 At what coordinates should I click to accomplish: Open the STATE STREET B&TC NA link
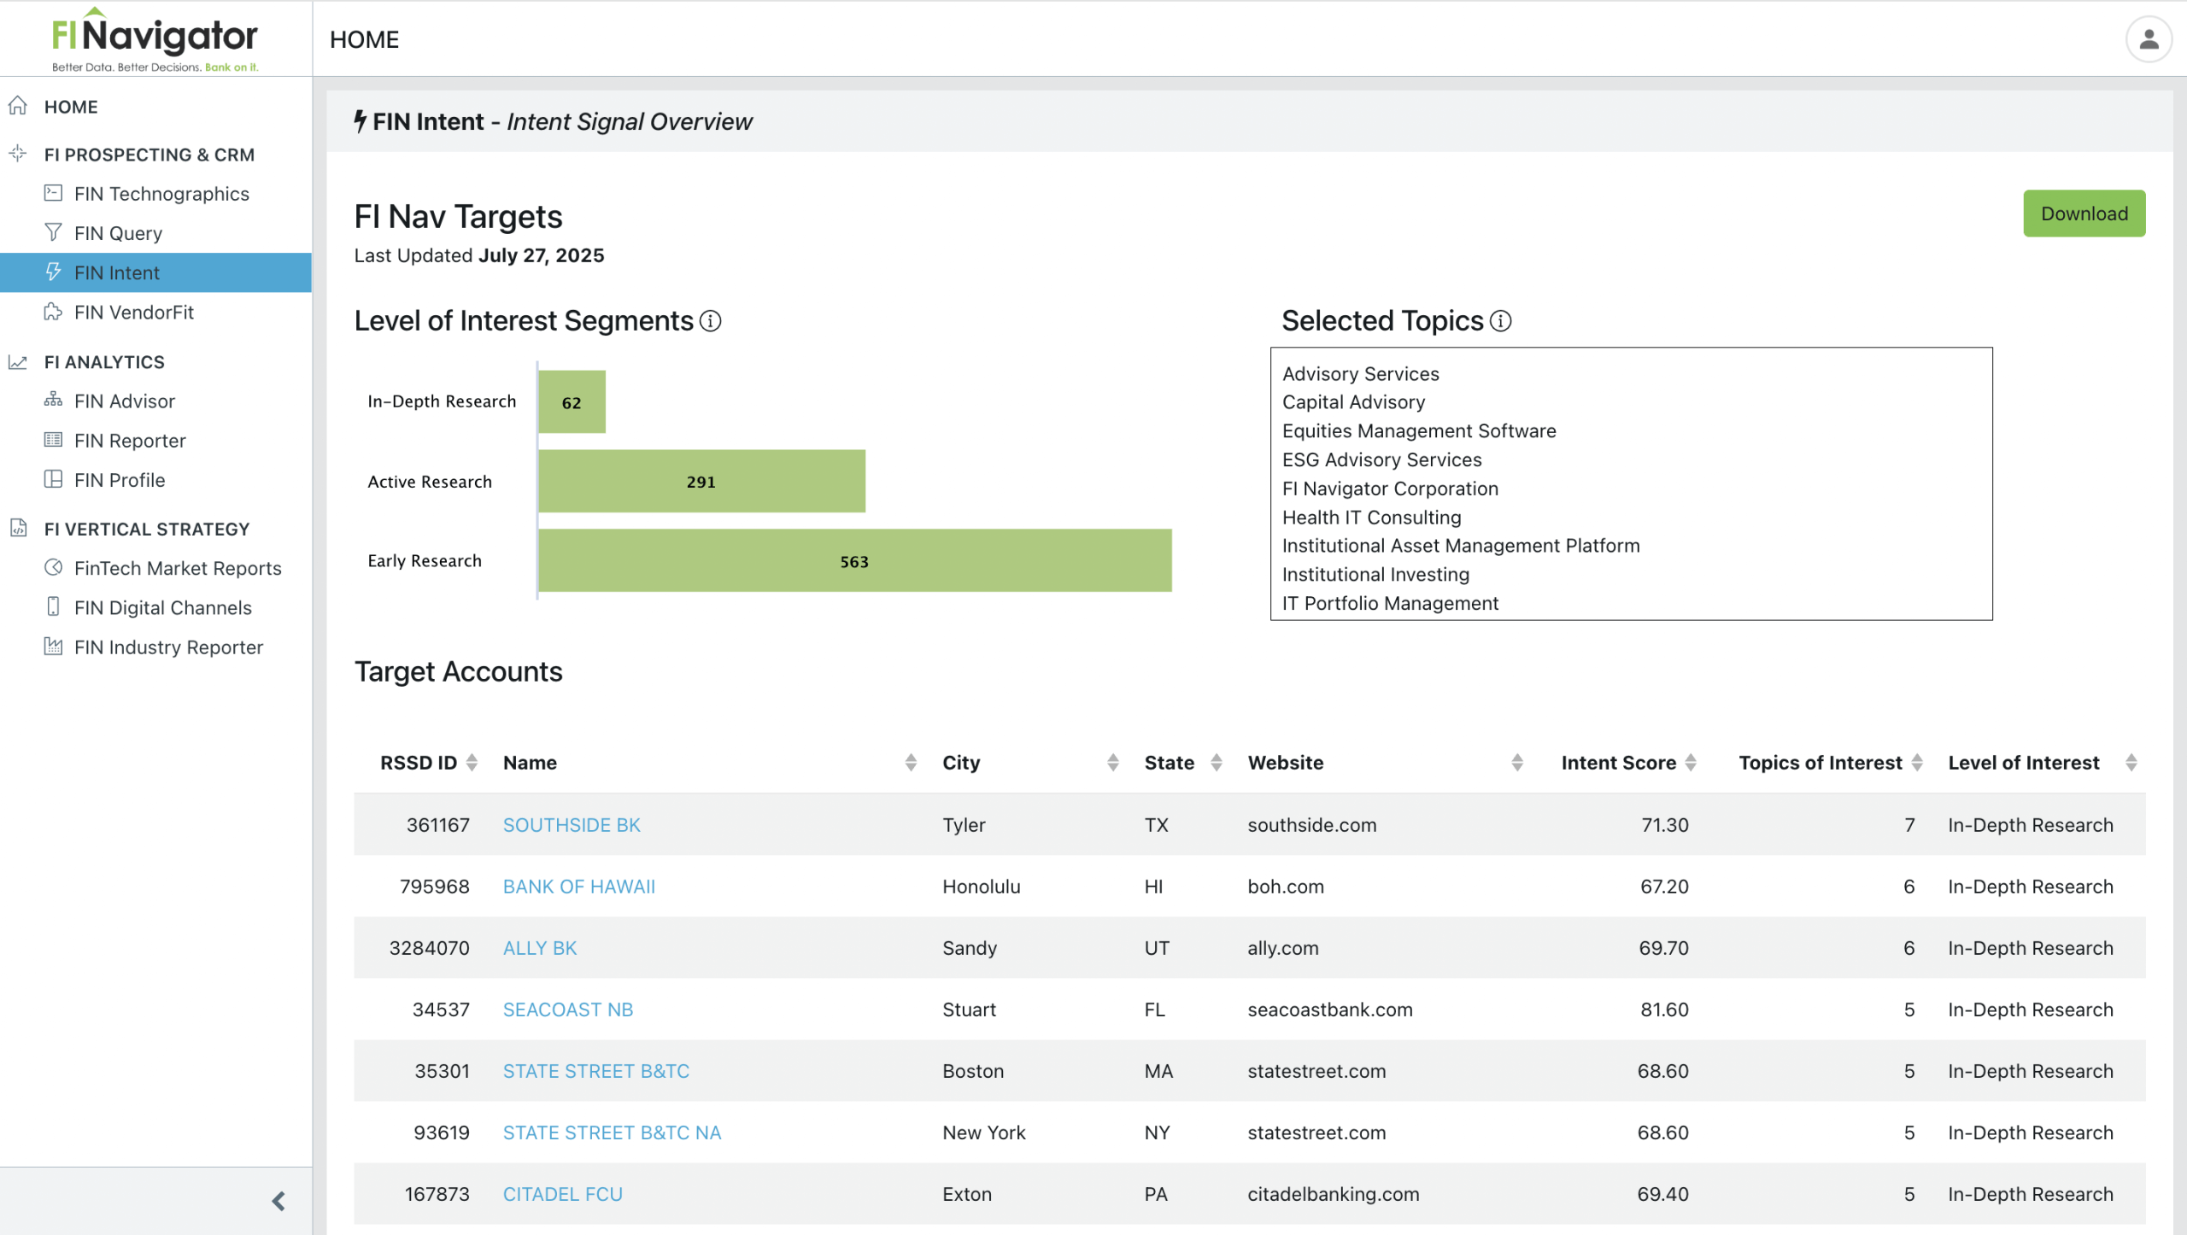tap(613, 1133)
